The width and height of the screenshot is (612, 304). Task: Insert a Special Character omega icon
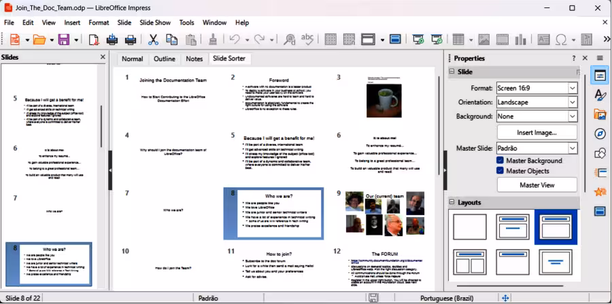click(x=561, y=39)
